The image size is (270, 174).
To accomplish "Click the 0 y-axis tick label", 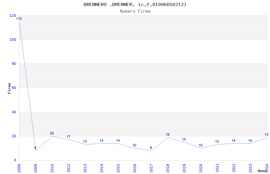I will coord(15,160).
